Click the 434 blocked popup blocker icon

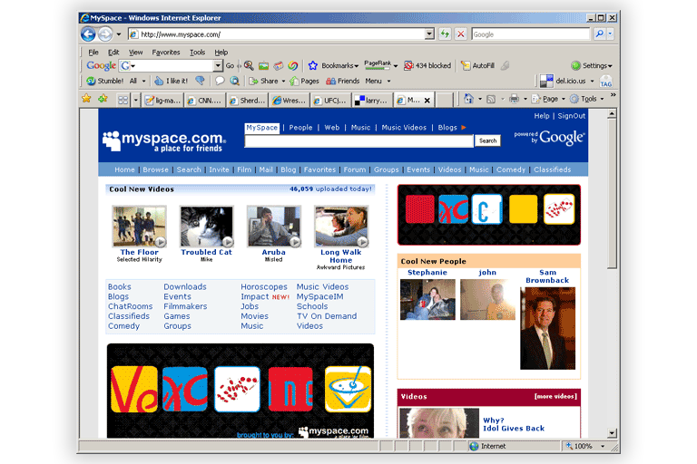pyautogui.click(x=408, y=66)
